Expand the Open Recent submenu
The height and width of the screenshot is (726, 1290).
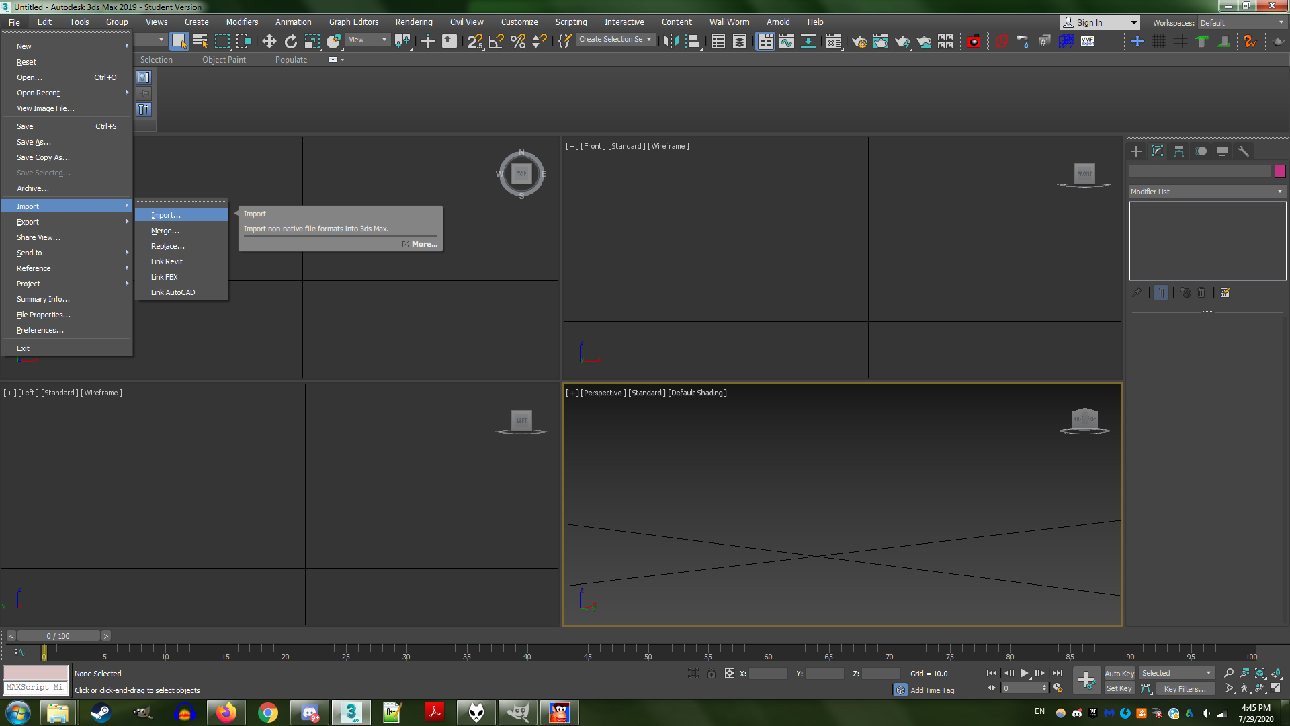pyautogui.click(x=67, y=93)
